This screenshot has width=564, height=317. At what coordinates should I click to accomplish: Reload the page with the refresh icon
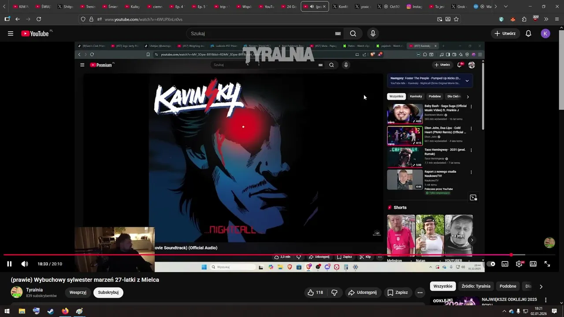point(39,19)
